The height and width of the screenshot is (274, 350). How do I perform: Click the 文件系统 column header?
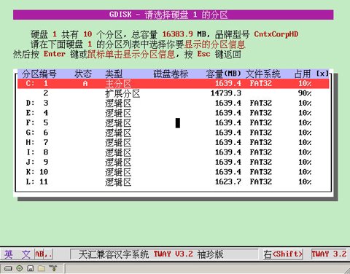tap(263, 74)
